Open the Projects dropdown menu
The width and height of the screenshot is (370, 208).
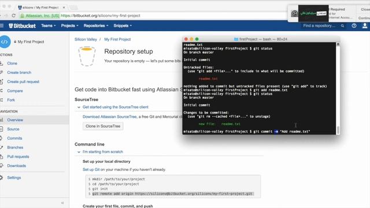[x=69, y=25]
